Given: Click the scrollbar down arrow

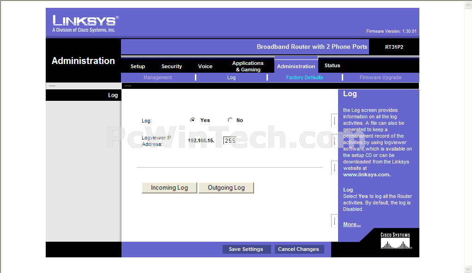Looking at the screenshot, I should (x=468, y=268).
